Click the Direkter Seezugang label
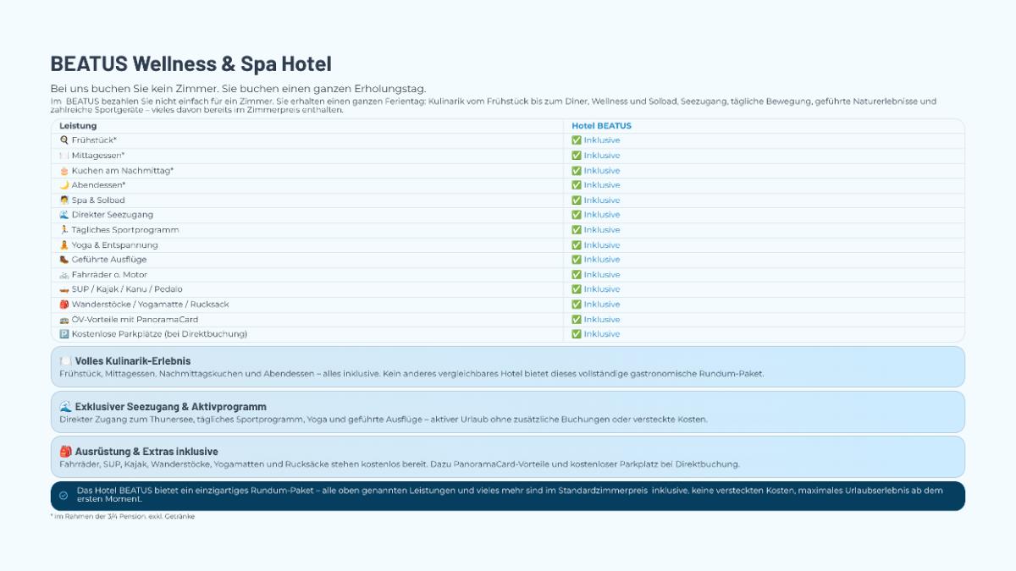This screenshot has width=1016, height=571. click(x=113, y=215)
